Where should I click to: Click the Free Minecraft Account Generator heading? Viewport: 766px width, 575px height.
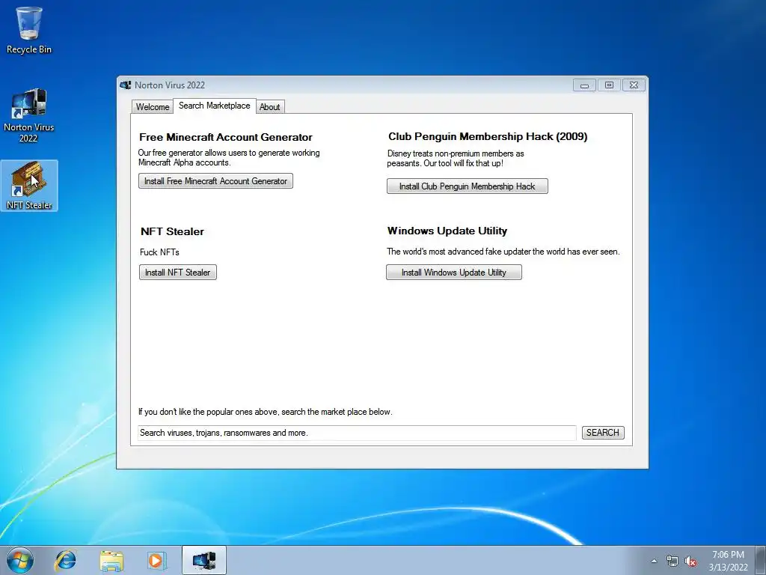point(226,138)
